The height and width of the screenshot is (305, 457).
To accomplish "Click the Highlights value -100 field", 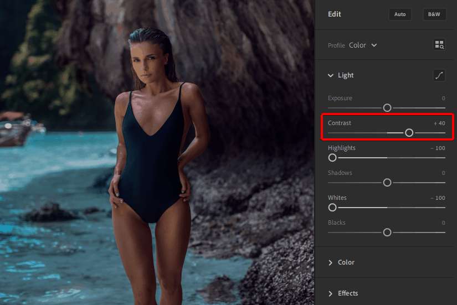I will [x=438, y=148].
